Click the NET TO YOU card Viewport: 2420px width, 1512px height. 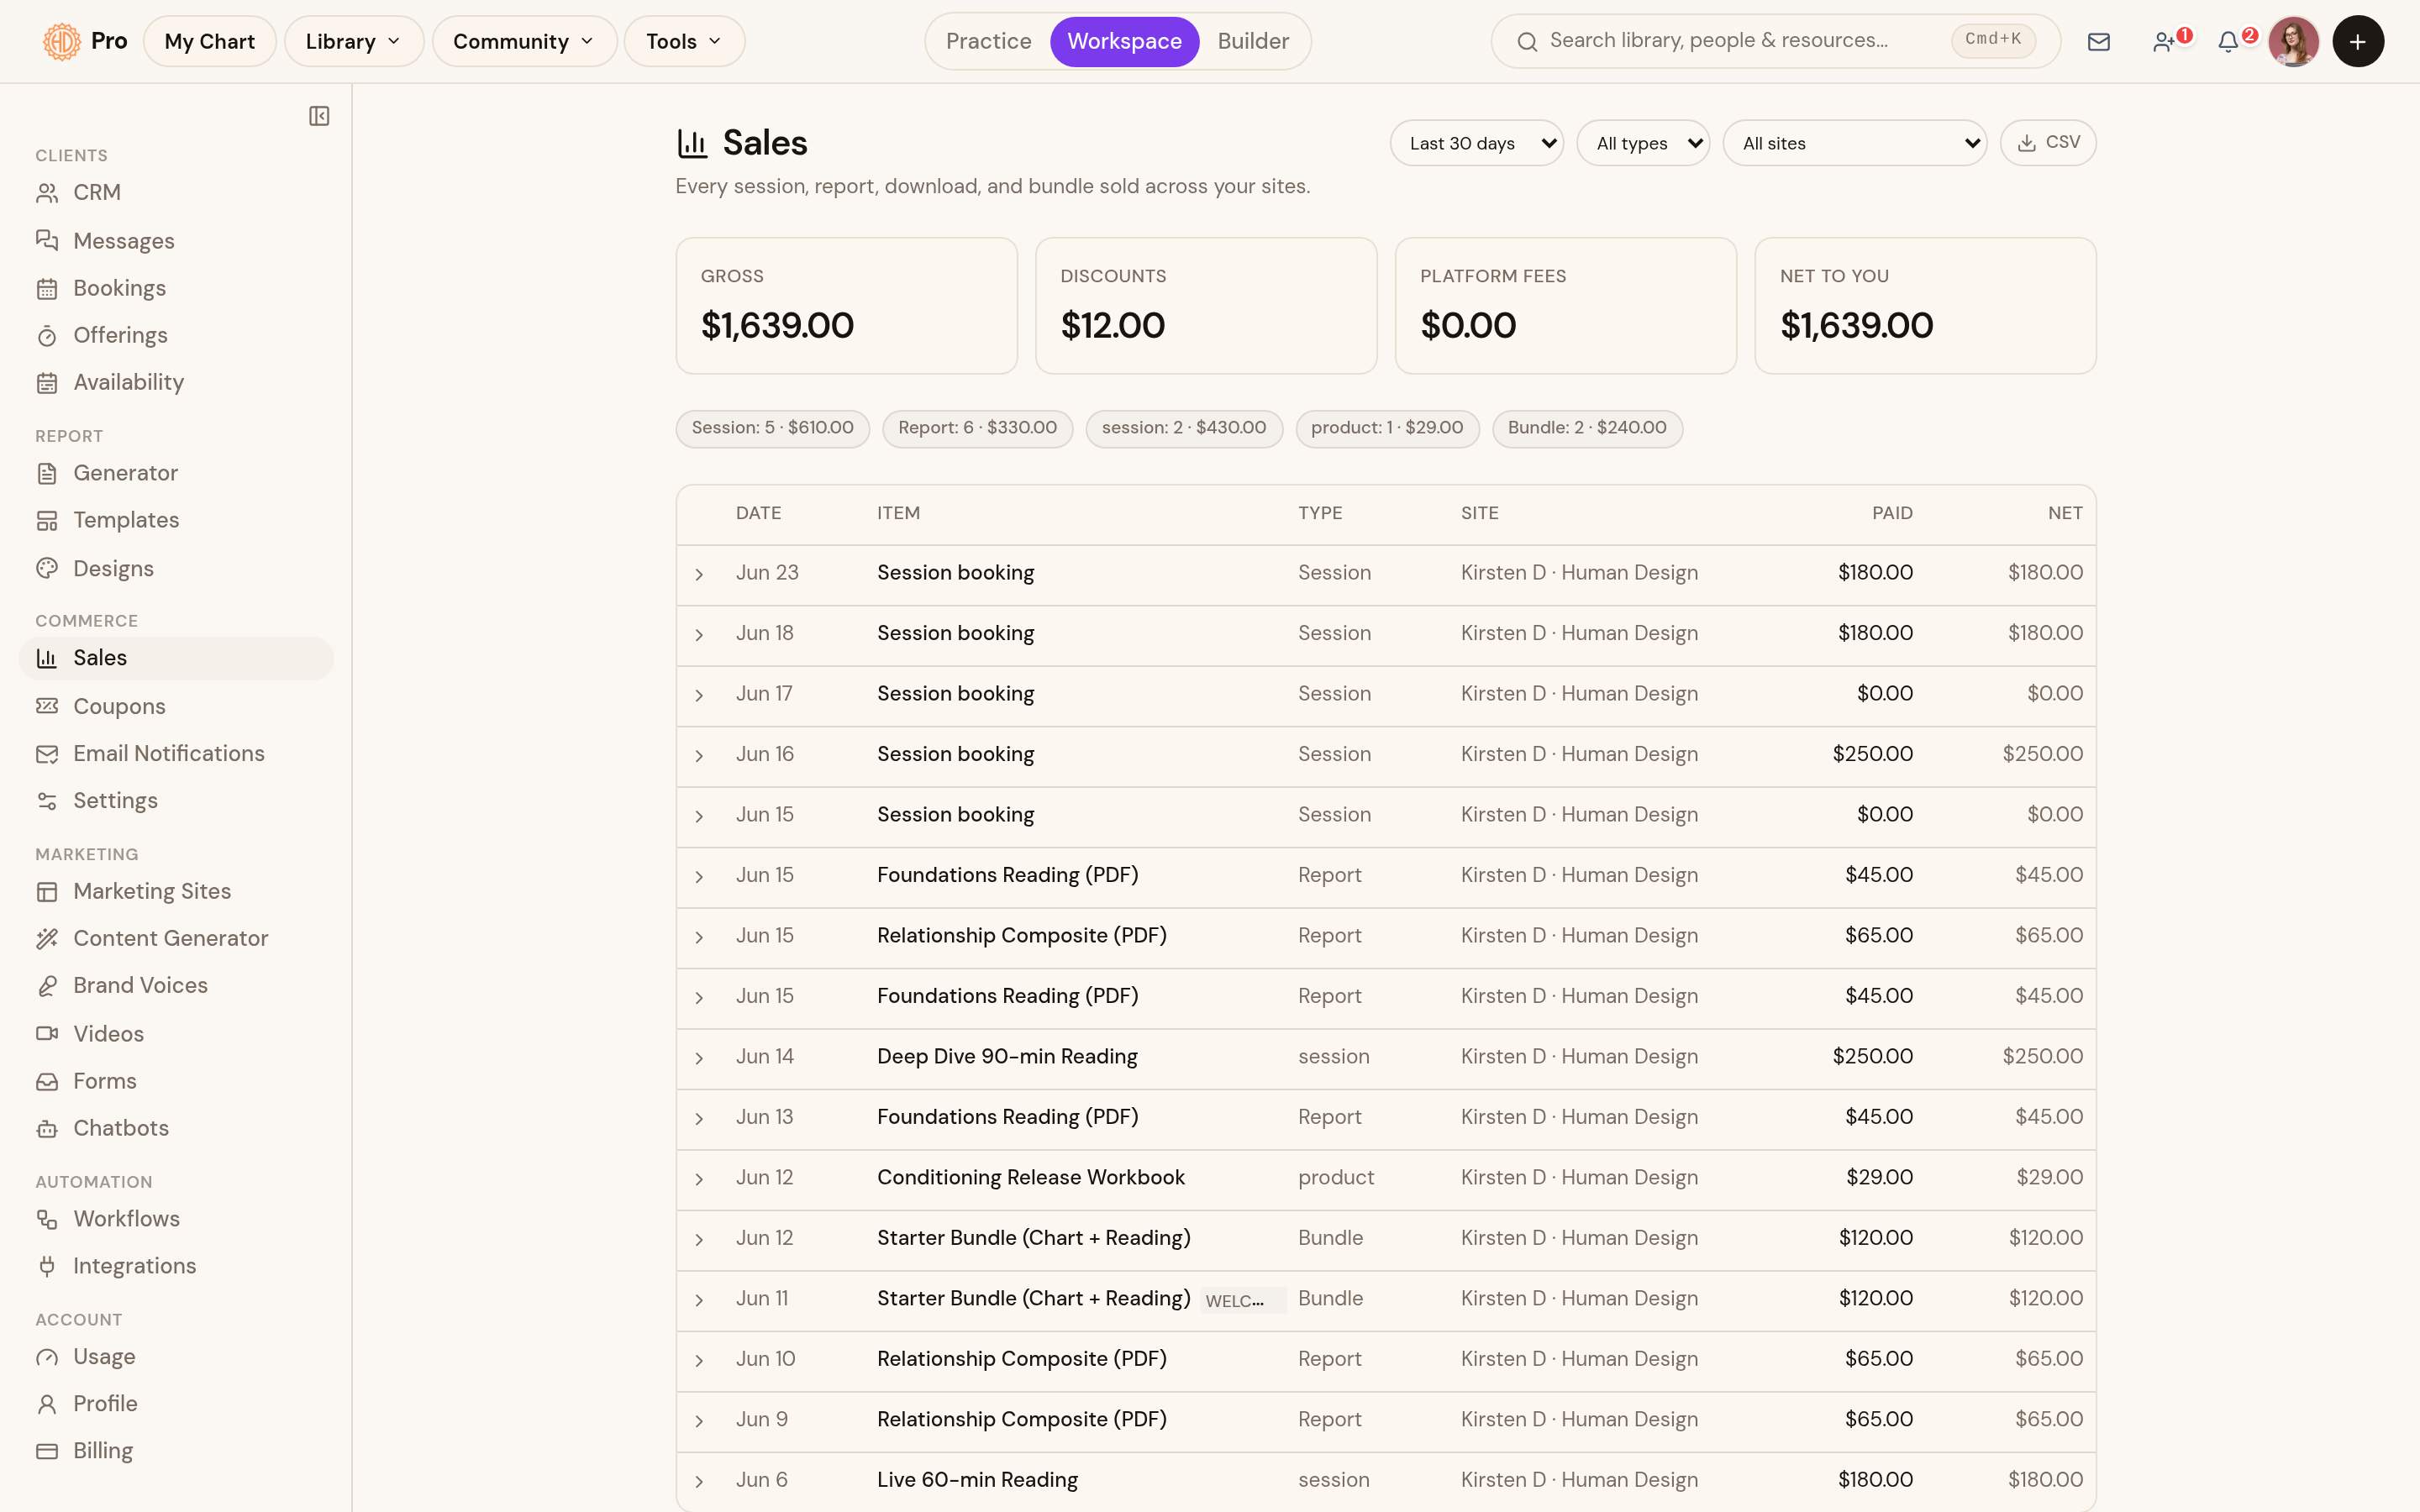[x=1925, y=306]
